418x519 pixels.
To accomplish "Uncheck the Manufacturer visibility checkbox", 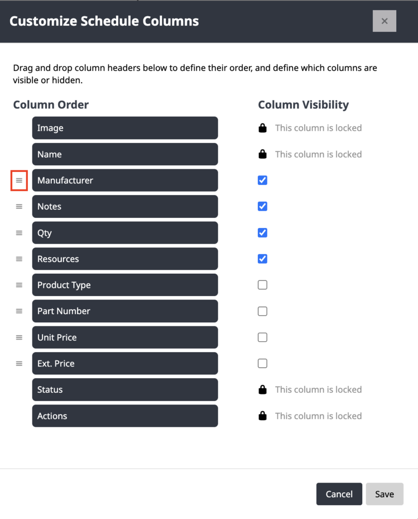I will (262, 180).
